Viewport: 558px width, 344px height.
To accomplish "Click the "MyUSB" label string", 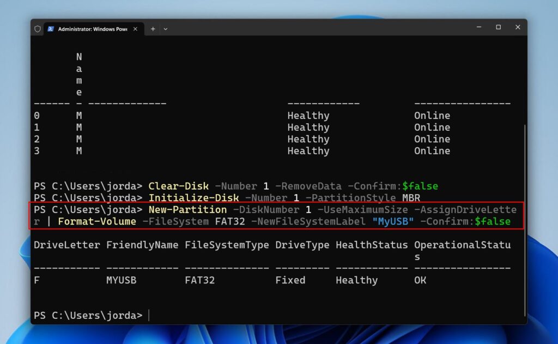I will point(393,221).
